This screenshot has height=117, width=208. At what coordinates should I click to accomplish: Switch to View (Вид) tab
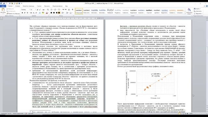coord(66,6)
